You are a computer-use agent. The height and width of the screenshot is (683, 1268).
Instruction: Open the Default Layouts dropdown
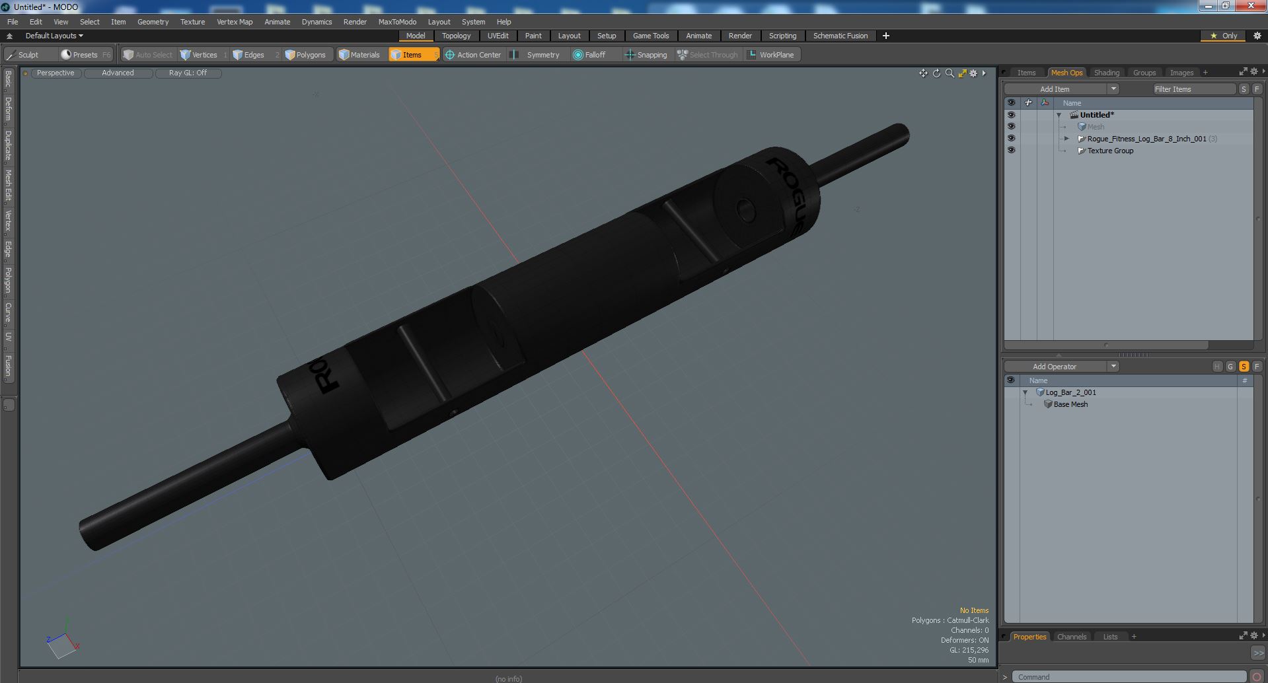click(x=54, y=36)
